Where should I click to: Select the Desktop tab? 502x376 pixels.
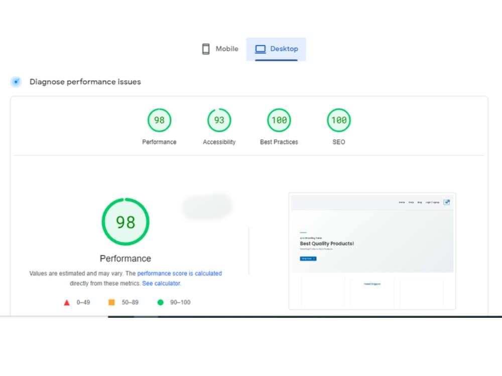tap(276, 49)
